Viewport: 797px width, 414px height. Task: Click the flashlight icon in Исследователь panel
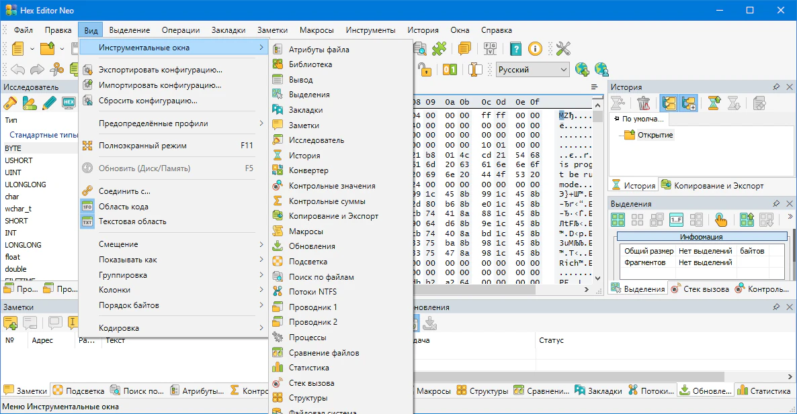[10, 103]
